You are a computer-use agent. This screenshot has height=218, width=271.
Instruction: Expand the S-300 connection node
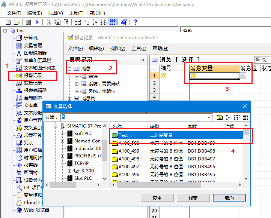click(x=69, y=171)
